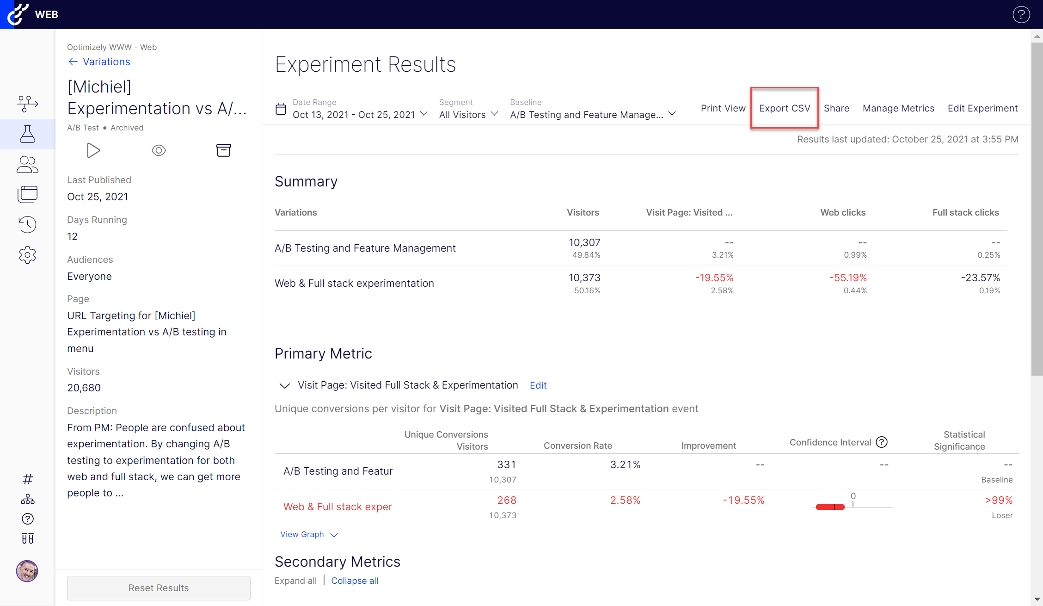Open the Audiences people sidebar icon
The image size is (1043, 606).
click(27, 165)
